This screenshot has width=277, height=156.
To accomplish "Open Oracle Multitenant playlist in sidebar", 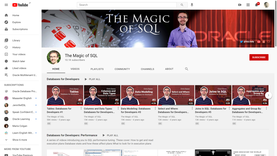I will [x=19, y=75].
